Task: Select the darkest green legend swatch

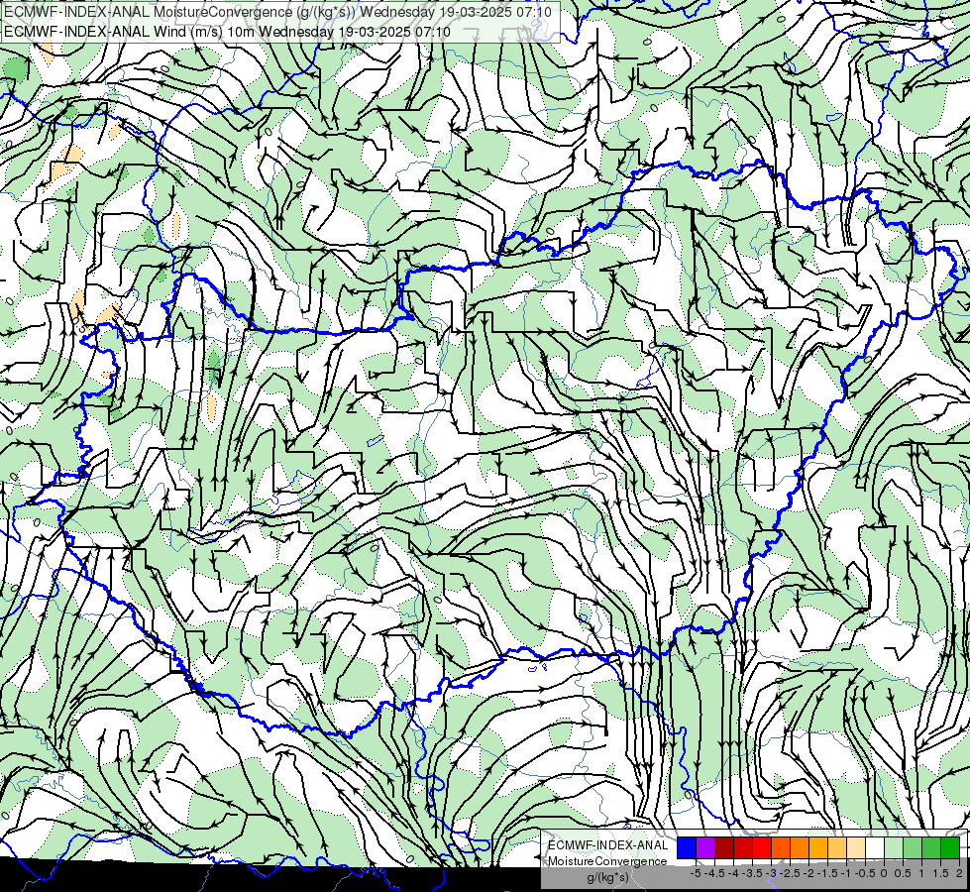Action: [950, 847]
